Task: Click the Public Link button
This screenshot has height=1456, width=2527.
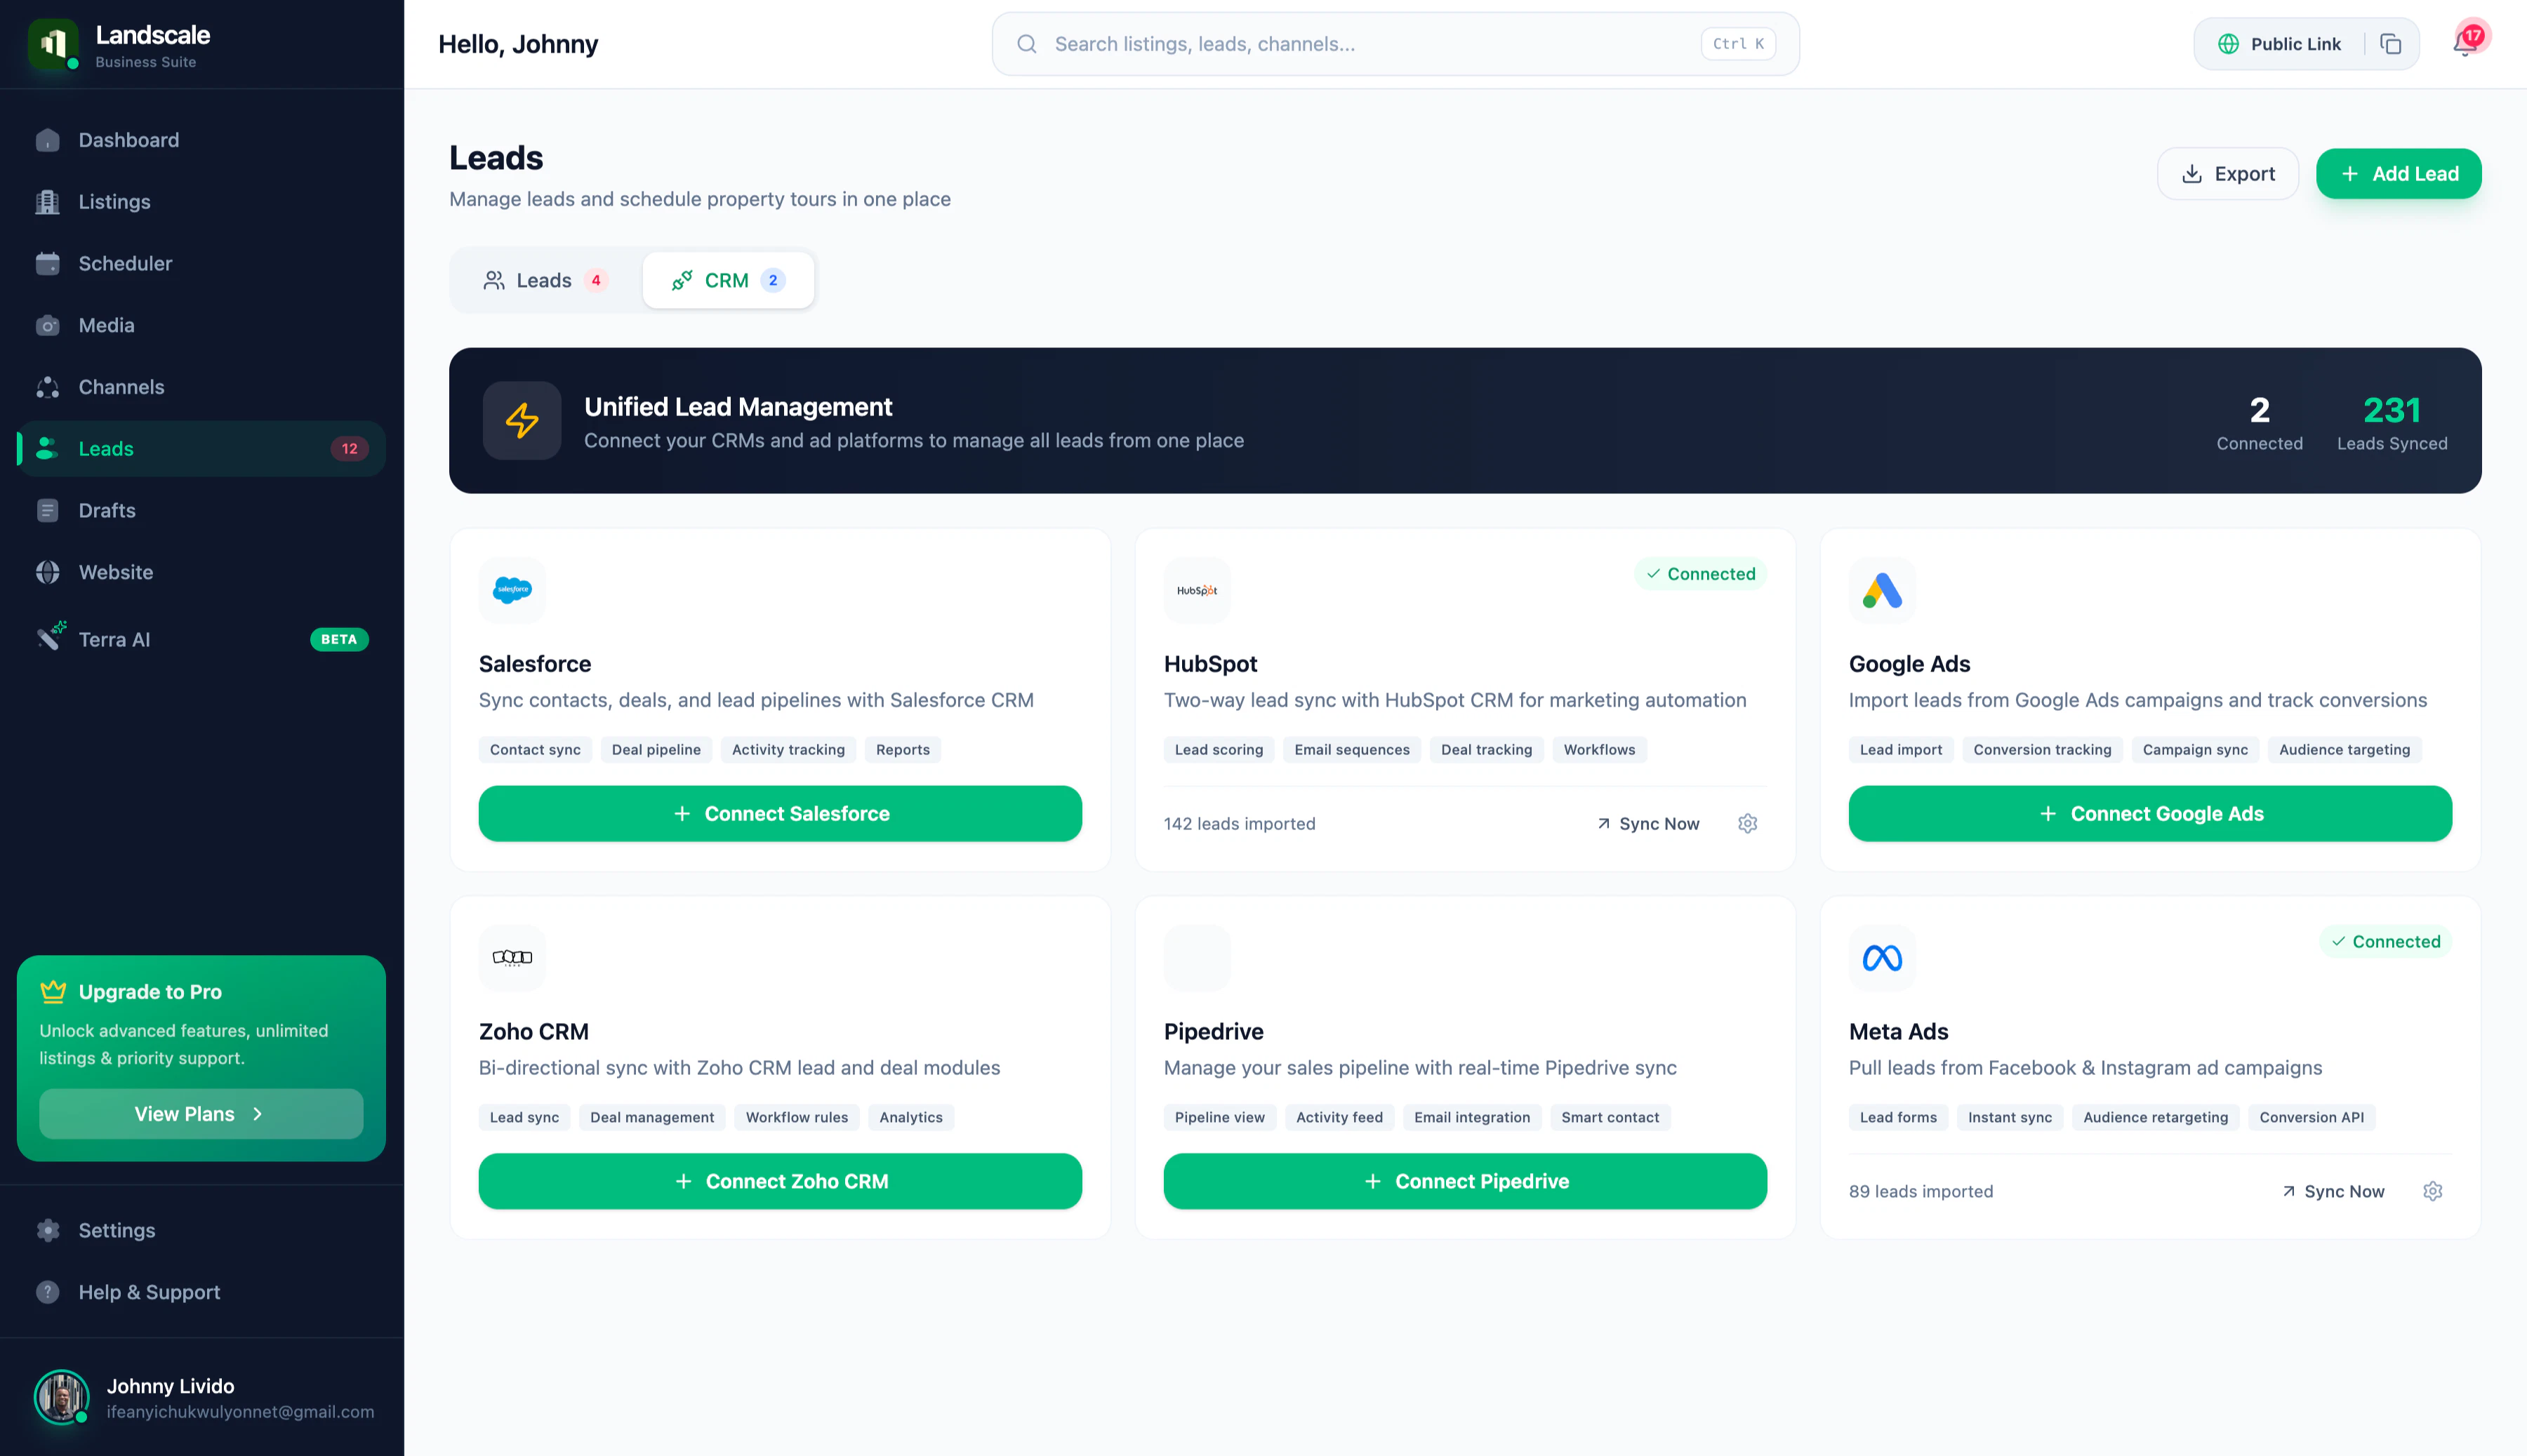Action: click(2280, 44)
